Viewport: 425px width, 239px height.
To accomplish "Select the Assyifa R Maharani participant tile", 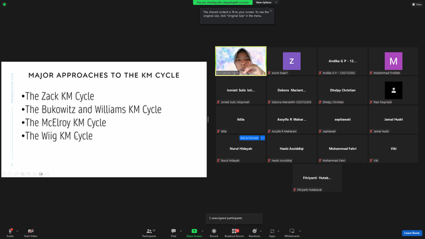I will (292, 119).
